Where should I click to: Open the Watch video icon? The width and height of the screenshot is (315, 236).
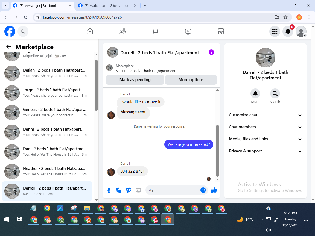coord(188,31)
